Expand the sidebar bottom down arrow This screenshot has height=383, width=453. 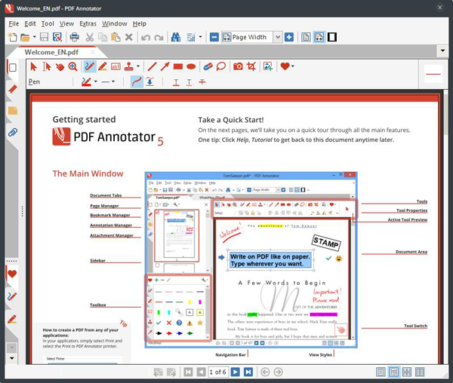click(x=12, y=358)
